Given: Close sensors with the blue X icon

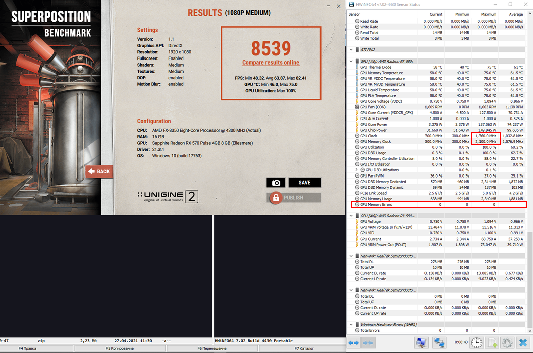Looking at the screenshot, I should coord(523,343).
